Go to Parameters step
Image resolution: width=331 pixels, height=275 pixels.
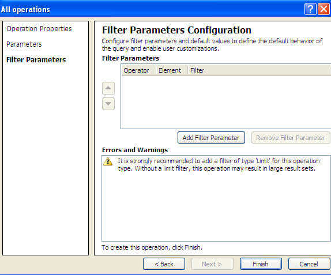click(x=24, y=44)
